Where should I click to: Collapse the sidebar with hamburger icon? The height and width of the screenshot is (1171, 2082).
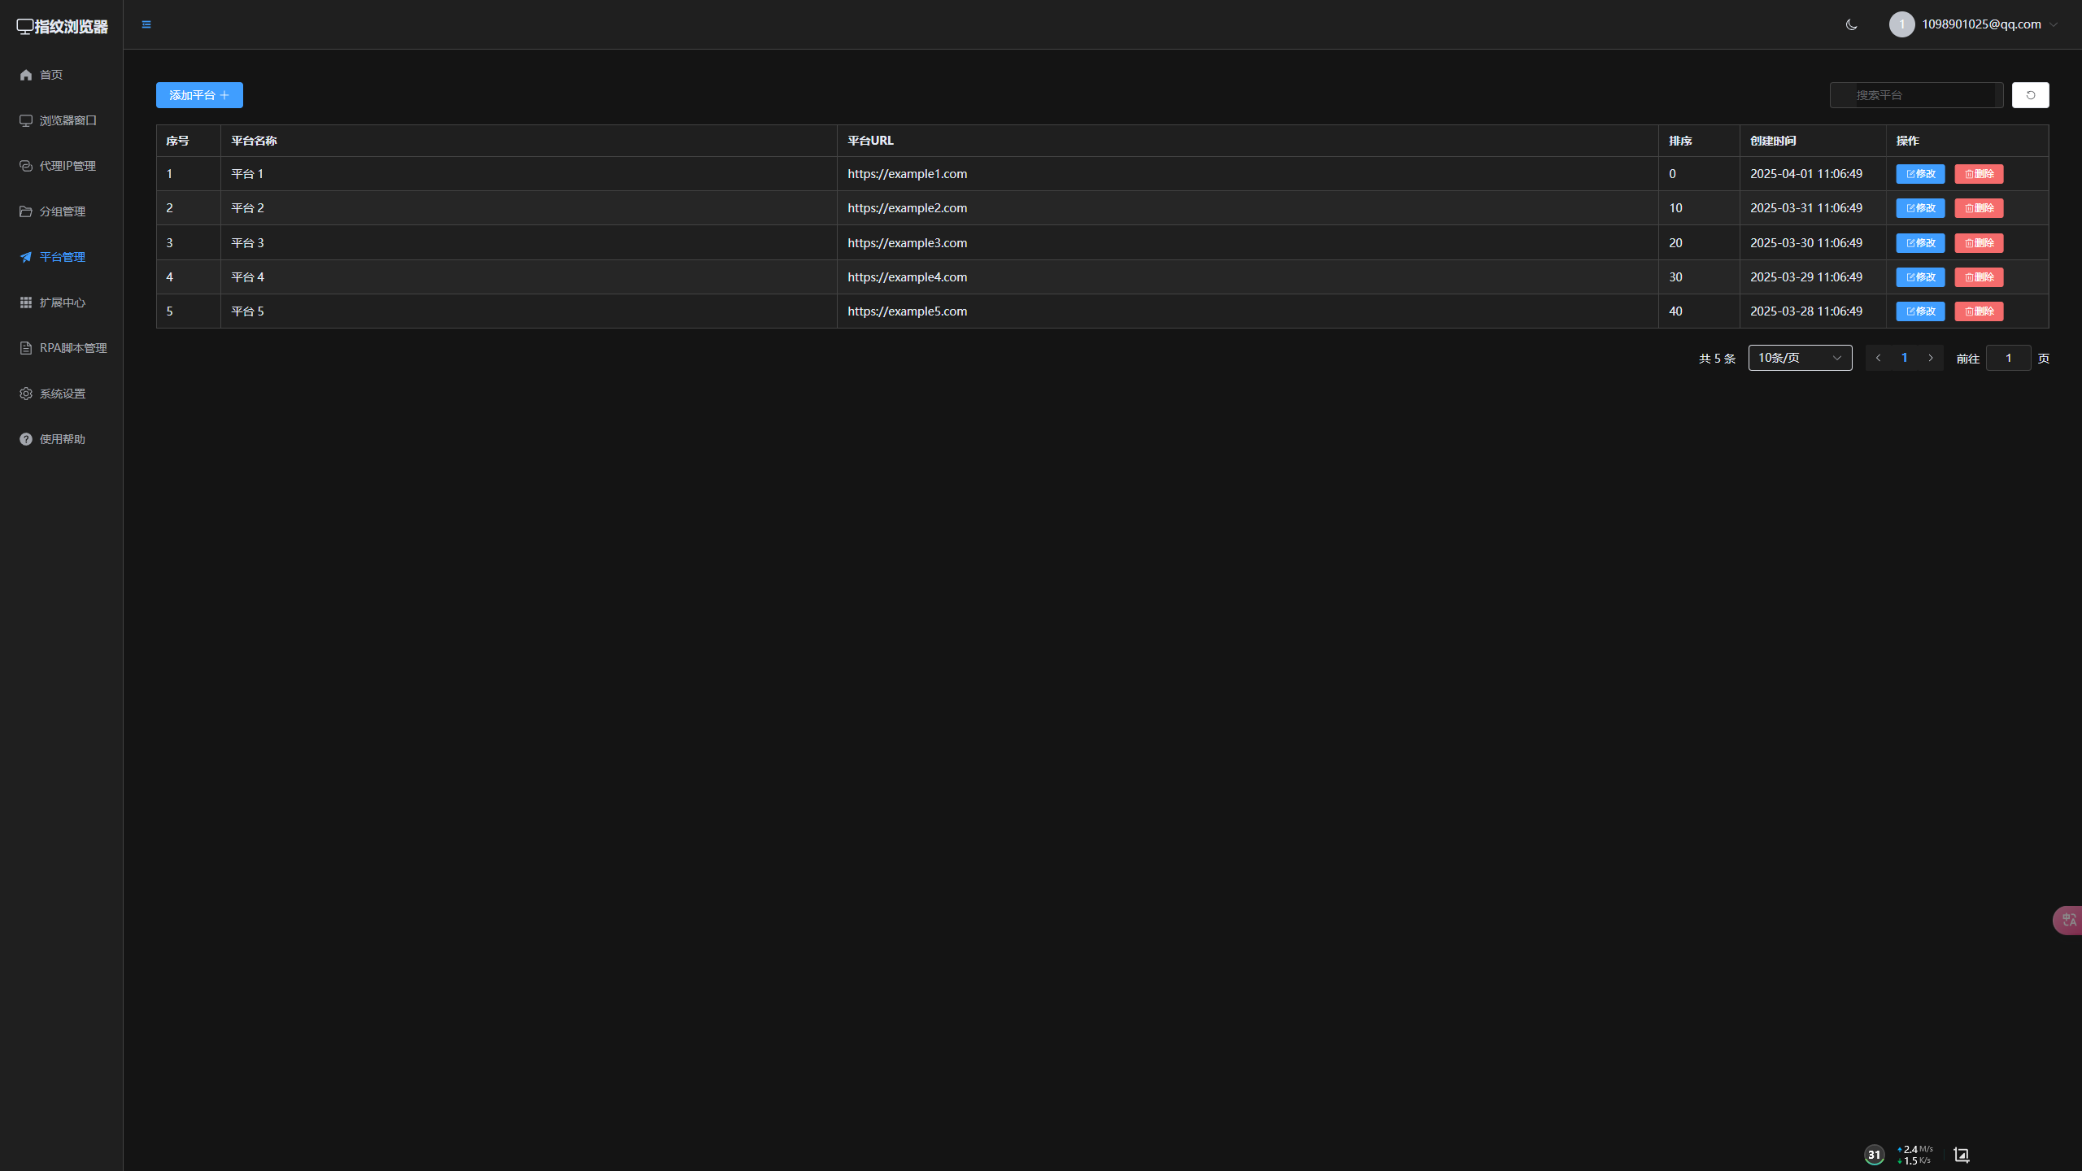(x=146, y=24)
